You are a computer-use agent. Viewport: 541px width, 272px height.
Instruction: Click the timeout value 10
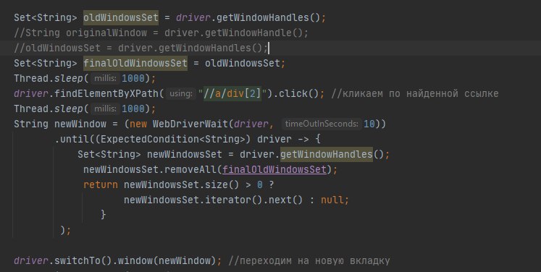point(369,124)
